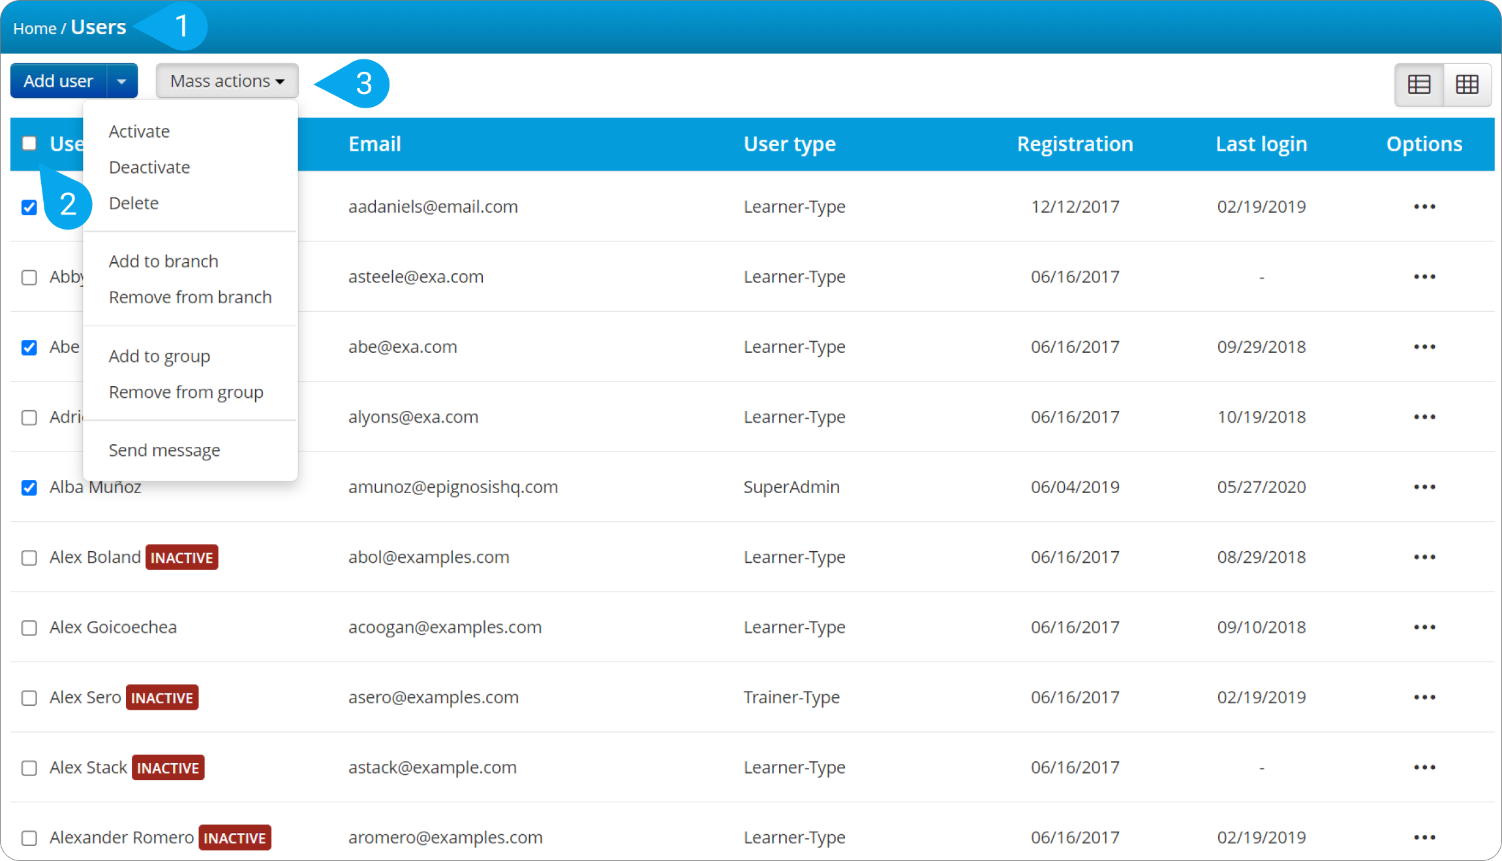Screen dimensions: 1502x861
Task: Open options dots for aadaniels@email.com row
Action: (1424, 207)
